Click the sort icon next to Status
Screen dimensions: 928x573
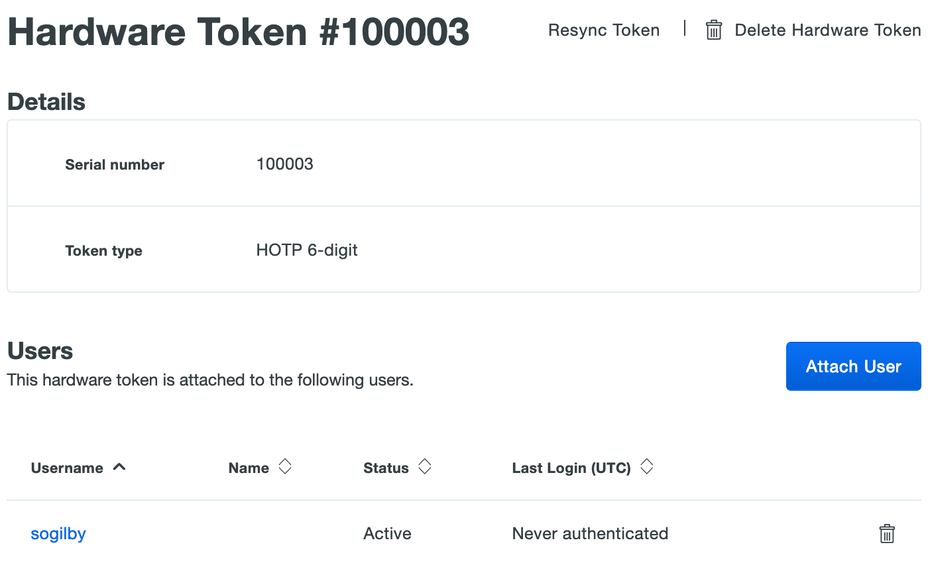[x=425, y=467]
